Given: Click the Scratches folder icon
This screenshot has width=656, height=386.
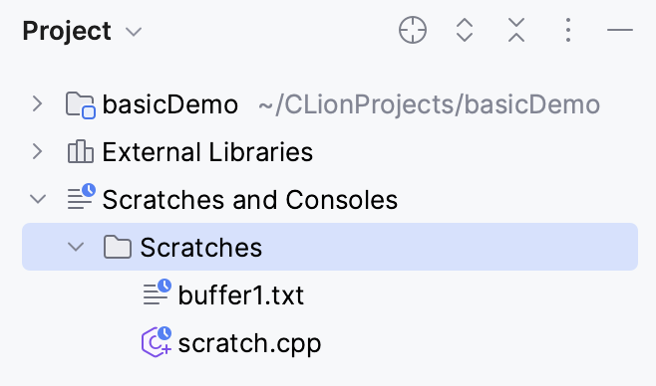Looking at the screenshot, I should (x=118, y=247).
